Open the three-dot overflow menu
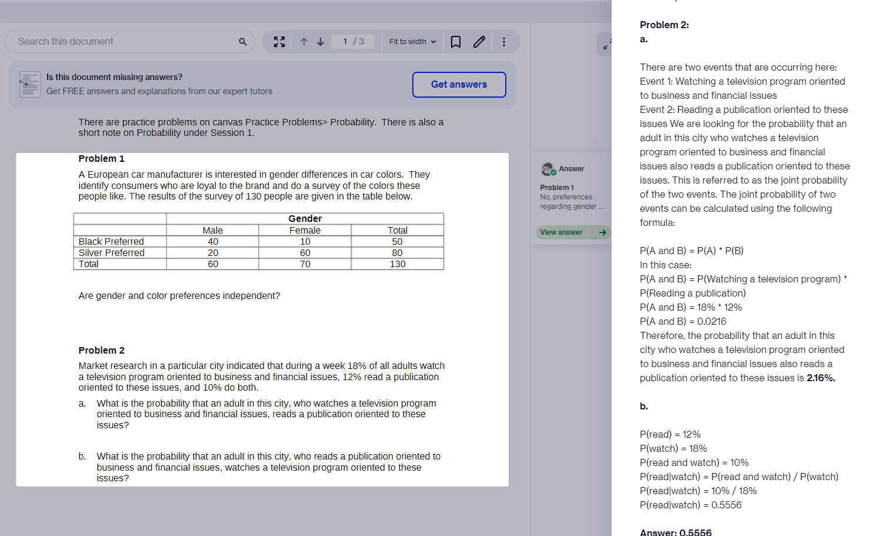This screenshot has height=536, width=891. tap(505, 41)
